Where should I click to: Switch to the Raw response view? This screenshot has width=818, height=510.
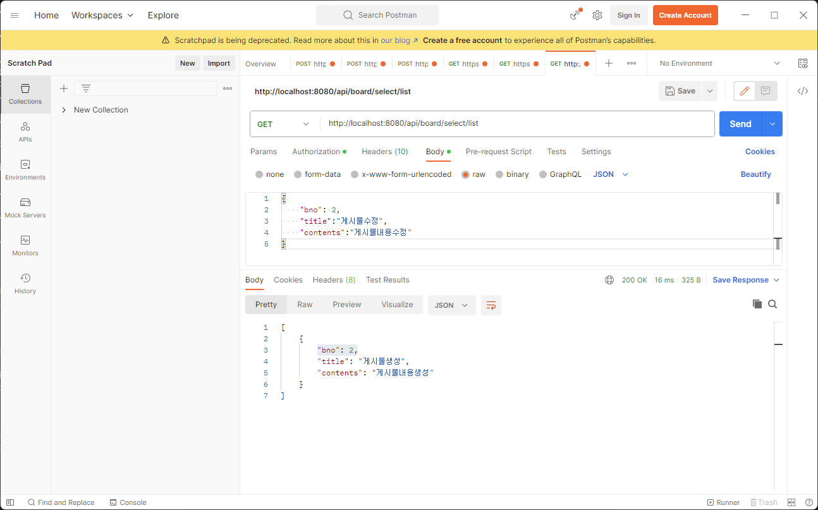[x=305, y=305]
